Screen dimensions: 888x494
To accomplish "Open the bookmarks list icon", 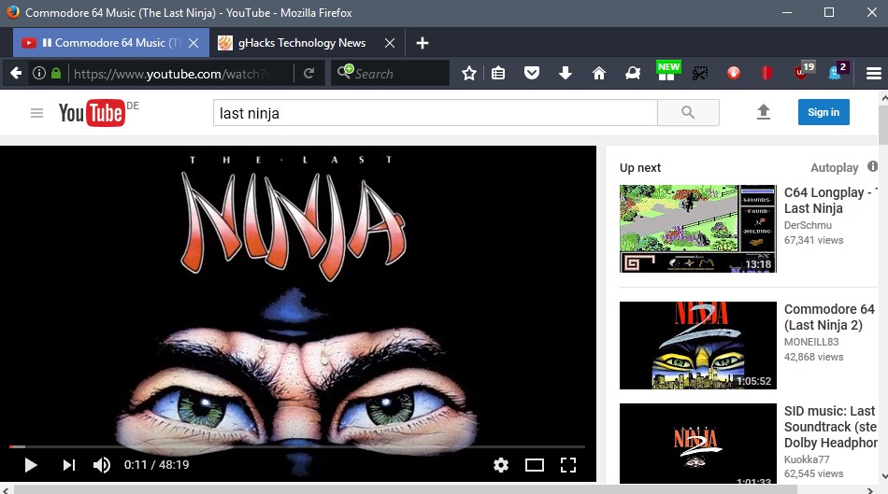I will (x=498, y=73).
